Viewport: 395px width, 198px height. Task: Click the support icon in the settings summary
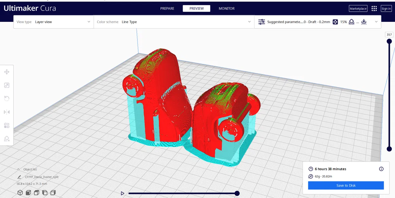[x=351, y=22]
